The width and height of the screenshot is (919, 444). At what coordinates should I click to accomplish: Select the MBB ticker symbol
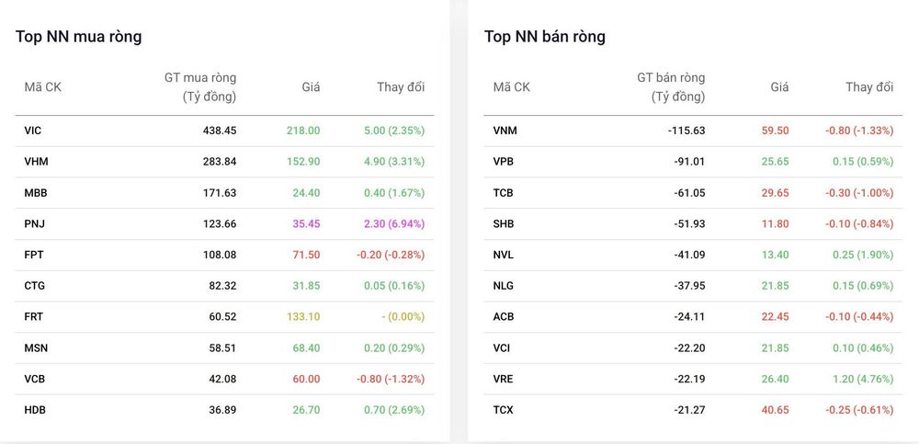pos(36,193)
